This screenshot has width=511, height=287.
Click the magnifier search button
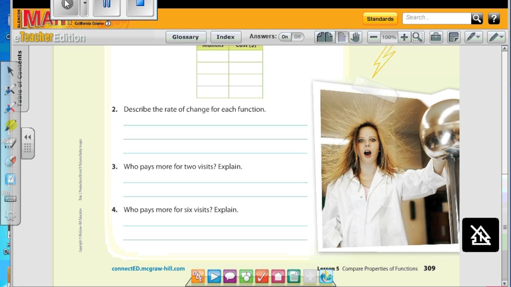point(477,18)
